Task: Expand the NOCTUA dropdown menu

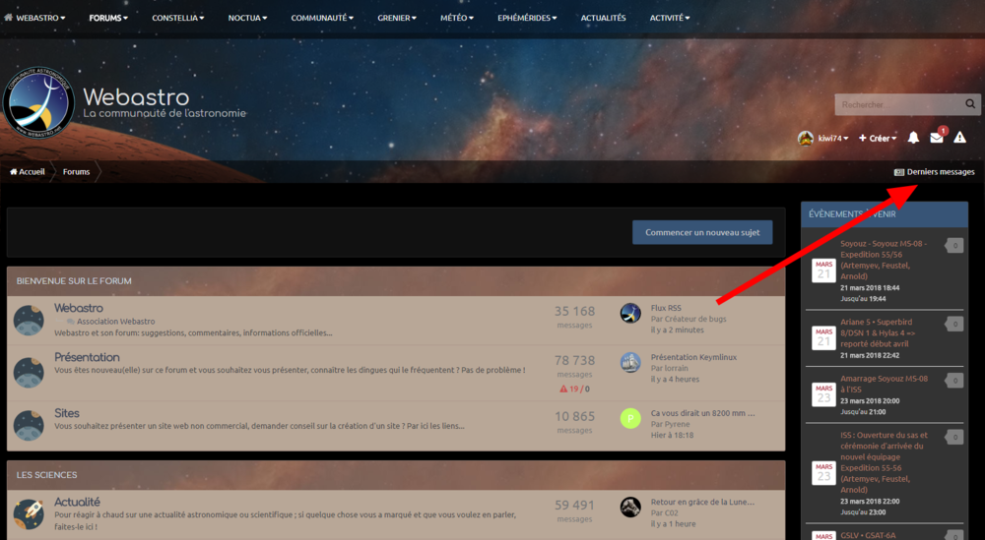Action: click(247, 18)
